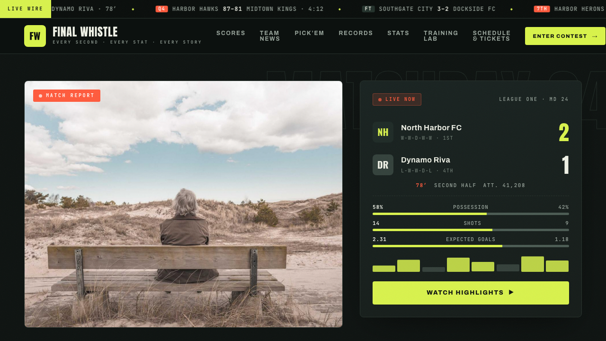This screenshot has width=606, height=341.
Task: Click the arrow on Enter Contest
Action: tap(595, 36)
